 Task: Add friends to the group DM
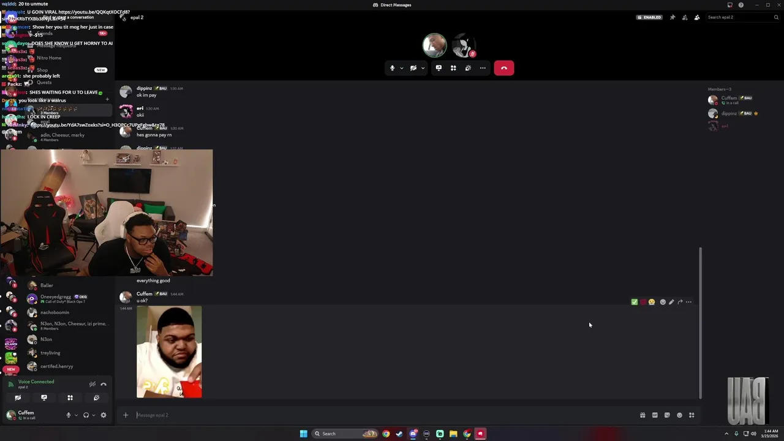[x=685, y=17]
